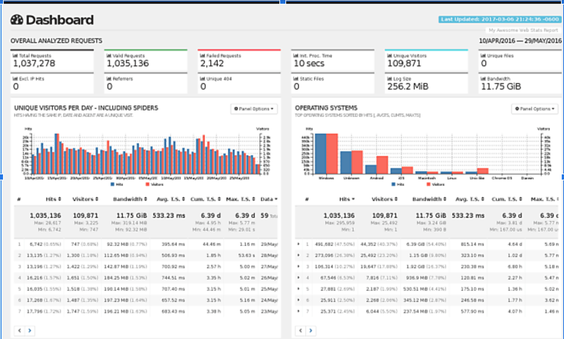Click blue Hits legend swatch in Operating Systems chart
This screenshot has width=564, height=339.
tap(393, 184)
